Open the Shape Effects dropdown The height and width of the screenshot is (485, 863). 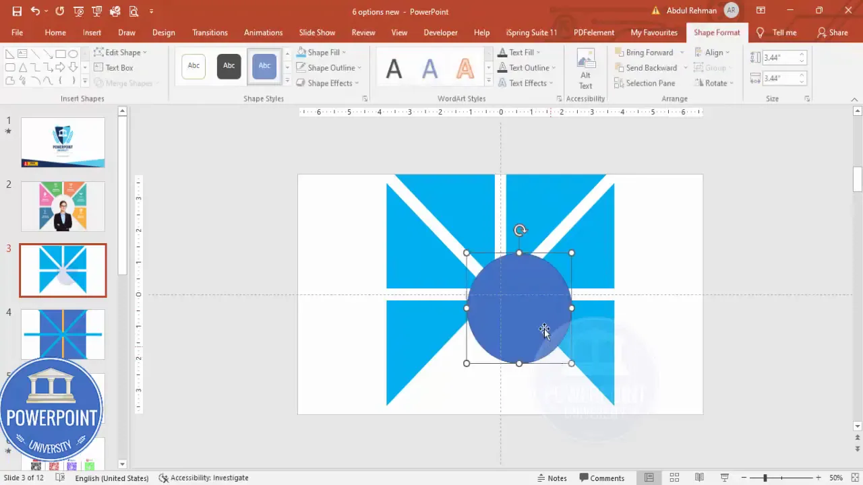point(327,83)
